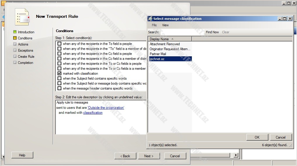Open the File menu
This screenshot has height=166, width=297.
pos(154,25)
